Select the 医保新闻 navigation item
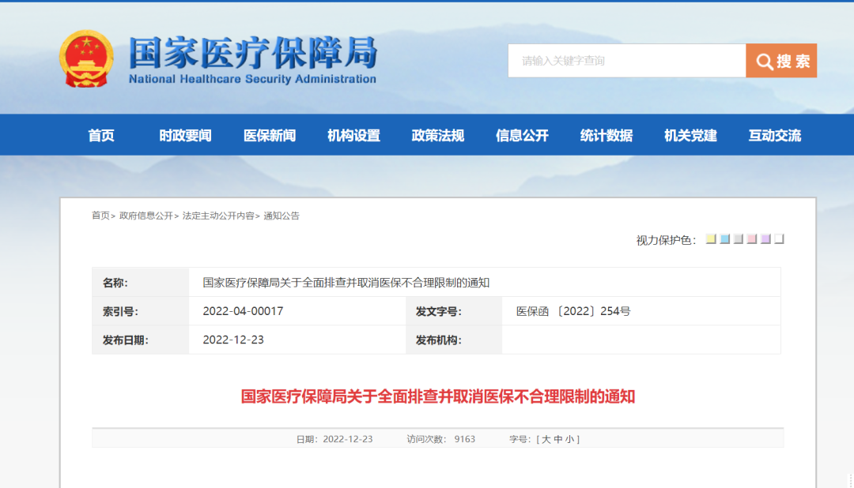The height and width of the screenshot is (488, 854). [x=269, y=135]
